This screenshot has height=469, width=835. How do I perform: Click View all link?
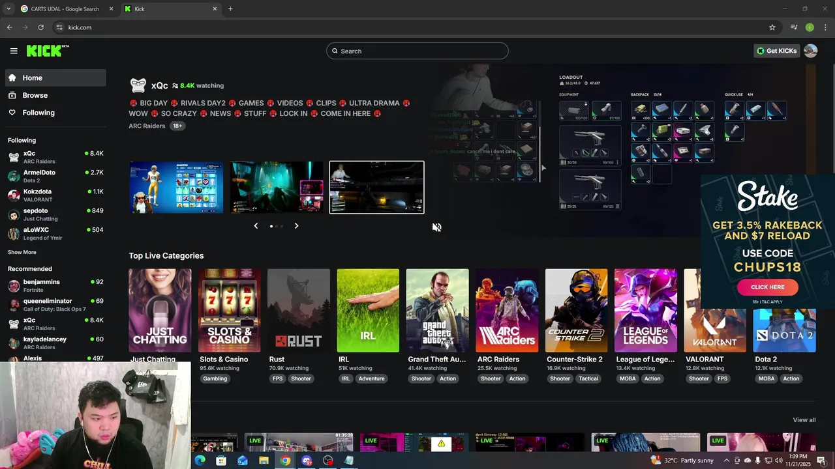pyautogui.click(x=804, y=420)
